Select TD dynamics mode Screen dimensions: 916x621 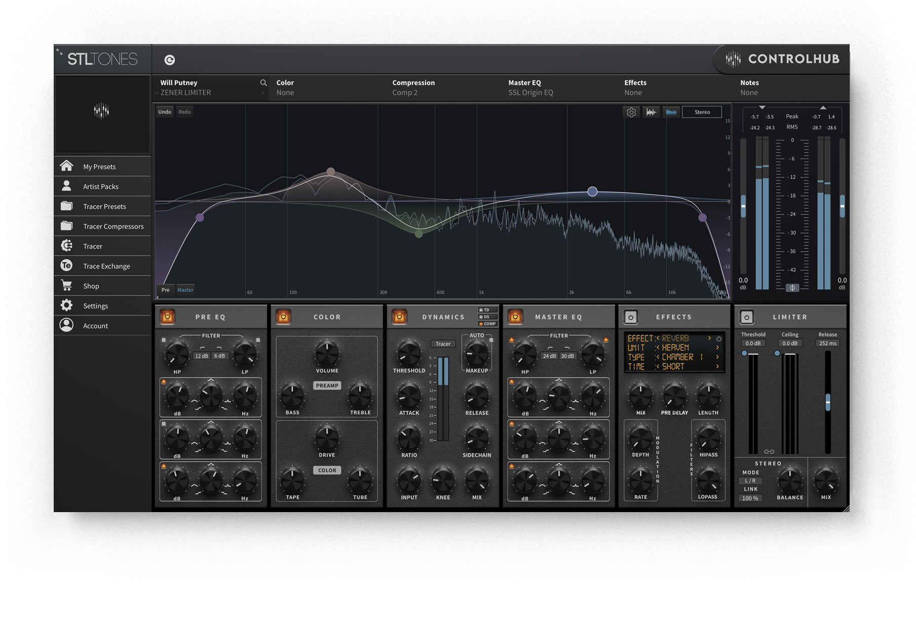pos(487,310)
